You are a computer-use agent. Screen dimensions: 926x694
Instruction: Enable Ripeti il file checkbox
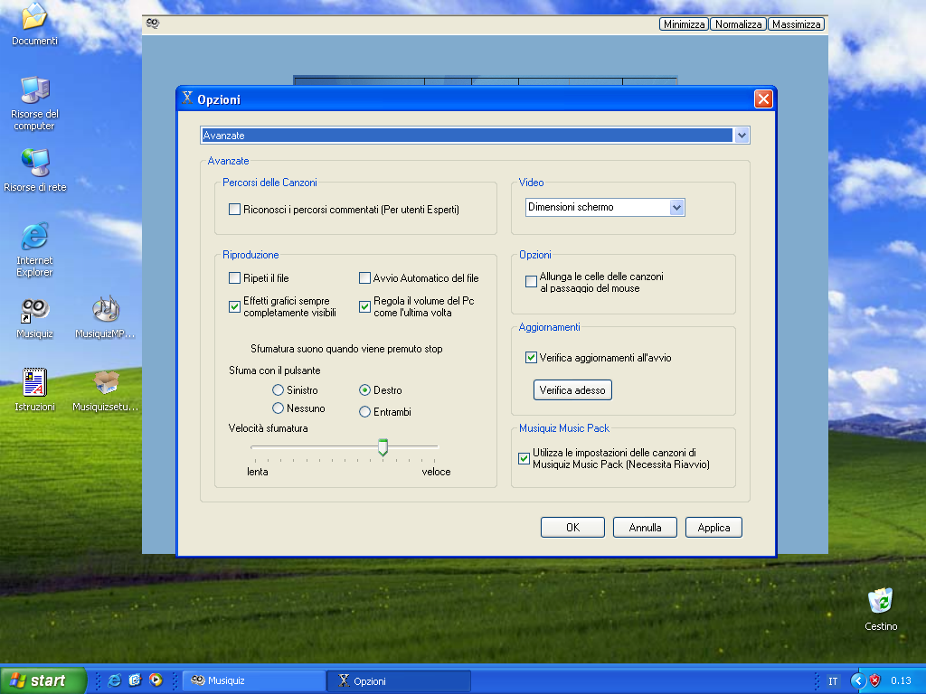(235, 278)
